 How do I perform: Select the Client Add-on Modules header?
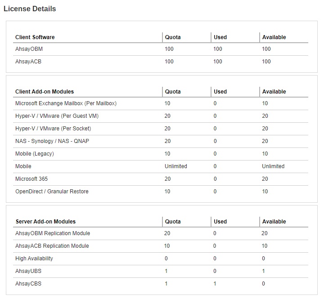pyautogui.click(x=45, y=91)
